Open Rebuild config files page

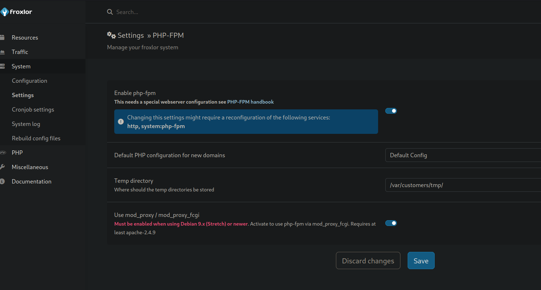point(36,138)
